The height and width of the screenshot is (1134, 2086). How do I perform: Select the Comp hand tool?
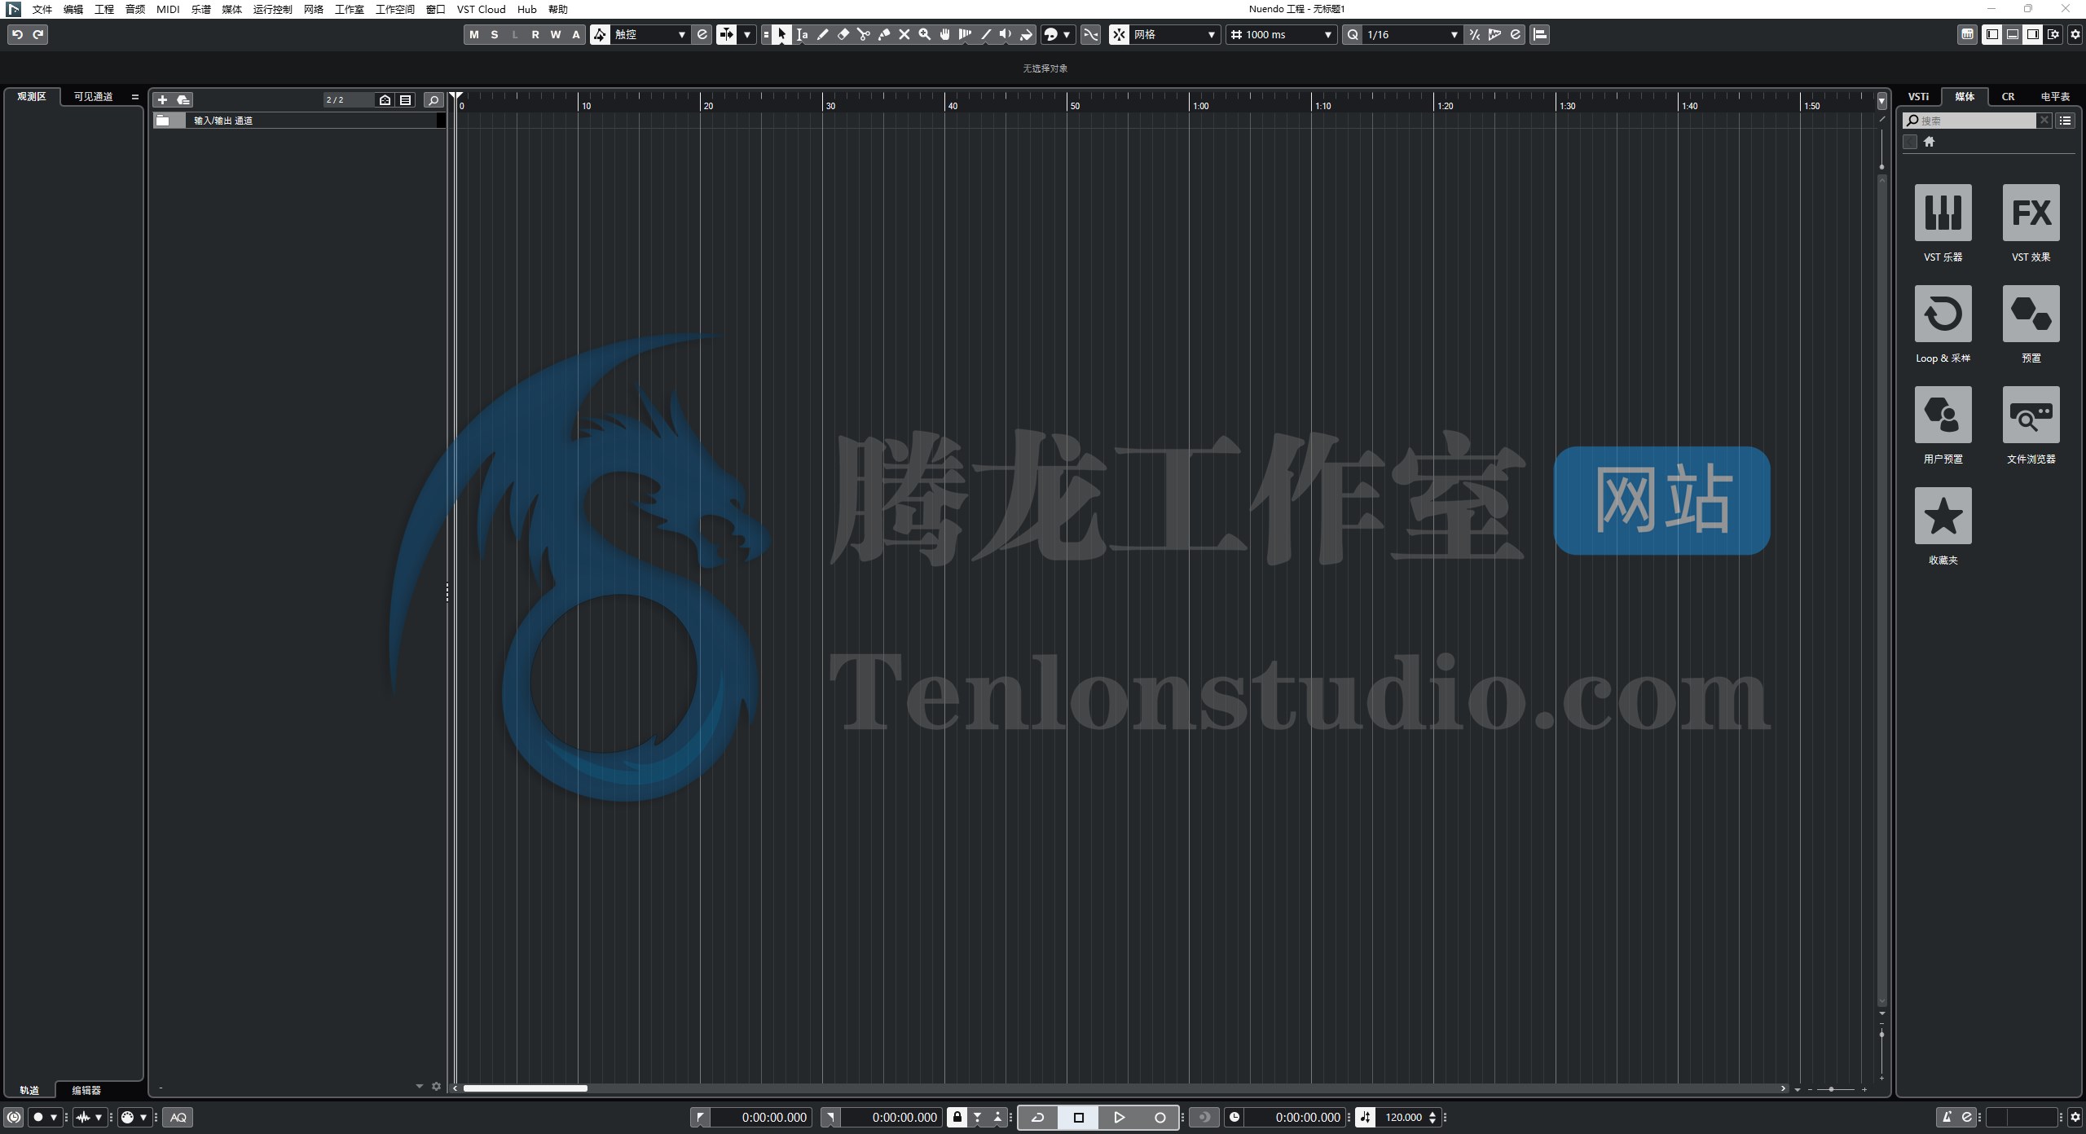pos(944,34)
